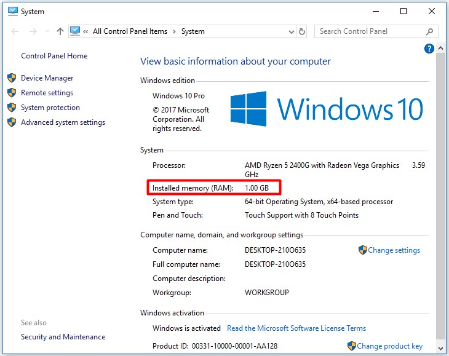The height and width of the screenshot is (356, 449).
Task: Close the System window
Action: [432, 12]
